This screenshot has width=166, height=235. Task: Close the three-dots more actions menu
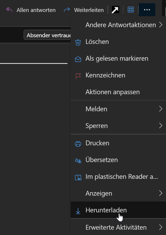coord(147,10)
